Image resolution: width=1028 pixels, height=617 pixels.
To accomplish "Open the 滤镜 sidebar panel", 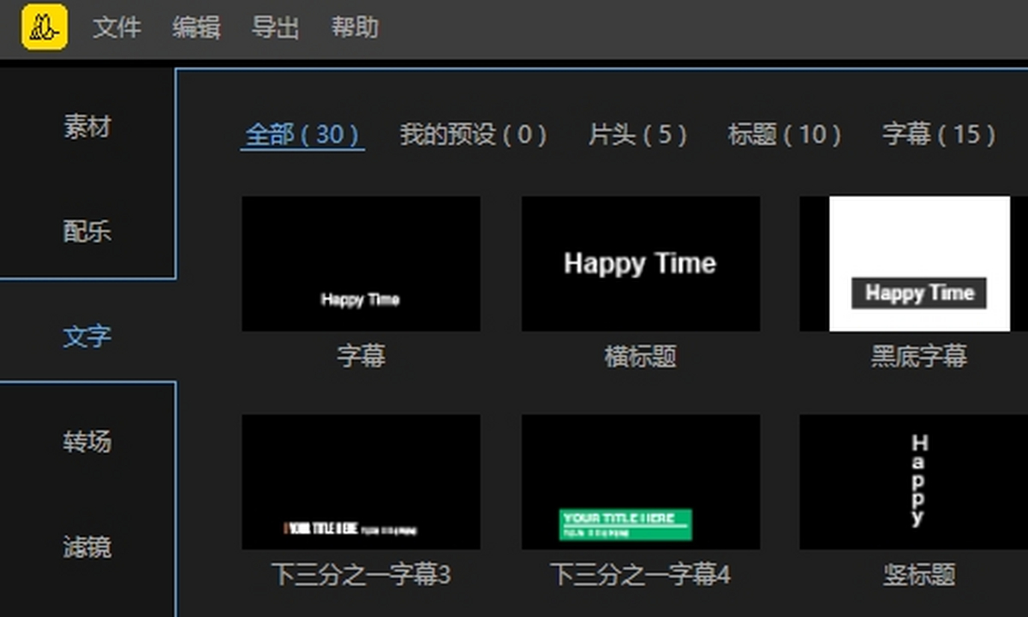I will [x=87, y=546].
